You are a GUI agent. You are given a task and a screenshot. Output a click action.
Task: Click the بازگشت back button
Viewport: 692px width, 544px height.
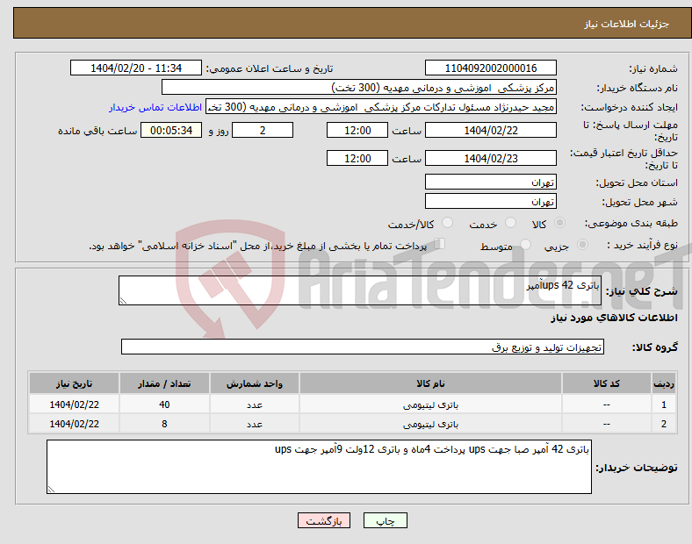click(x=324, y=520)
